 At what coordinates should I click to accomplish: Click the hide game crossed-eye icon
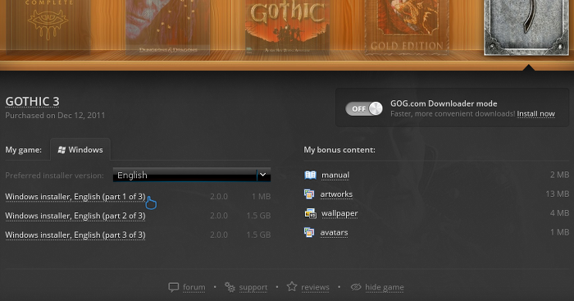[356, 287]
